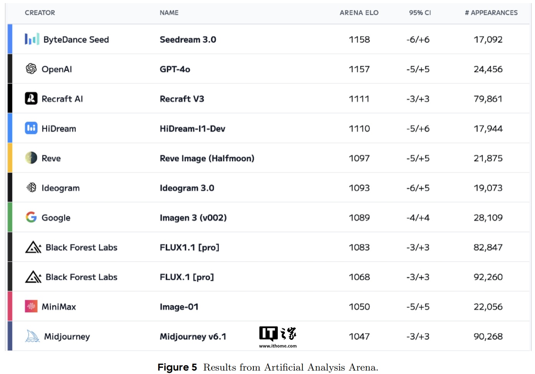This screenshot has height=374, width=535.
Task: Click the OpenAI logo icon
Action: (31, 69)
